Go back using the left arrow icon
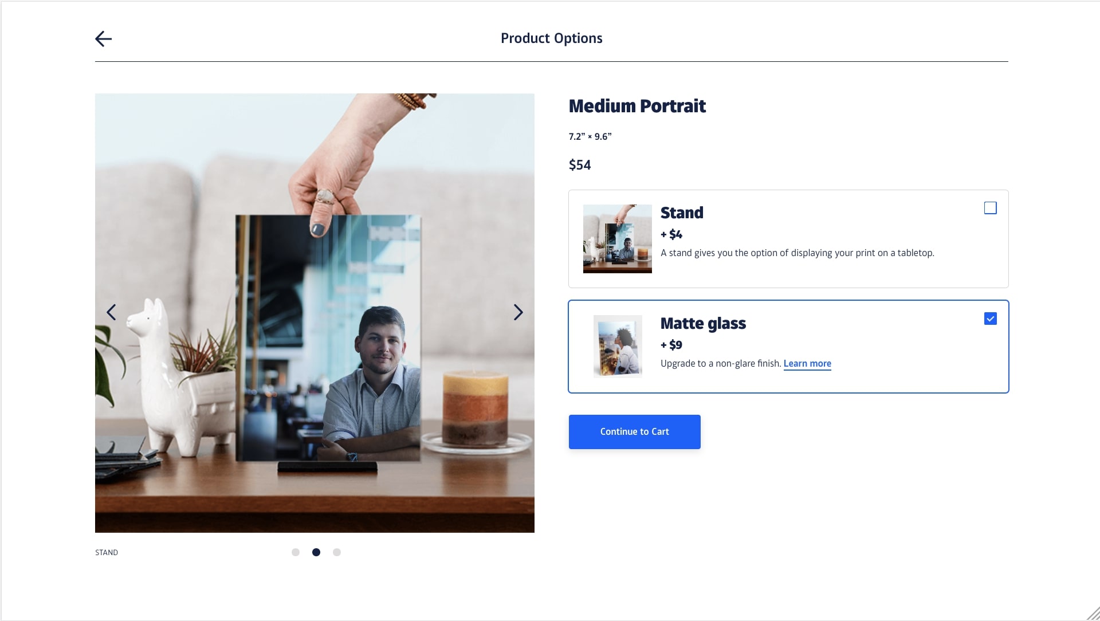 point(103,38)
